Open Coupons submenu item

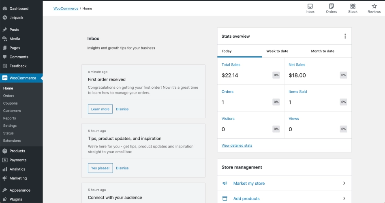[x=10, y=103]
